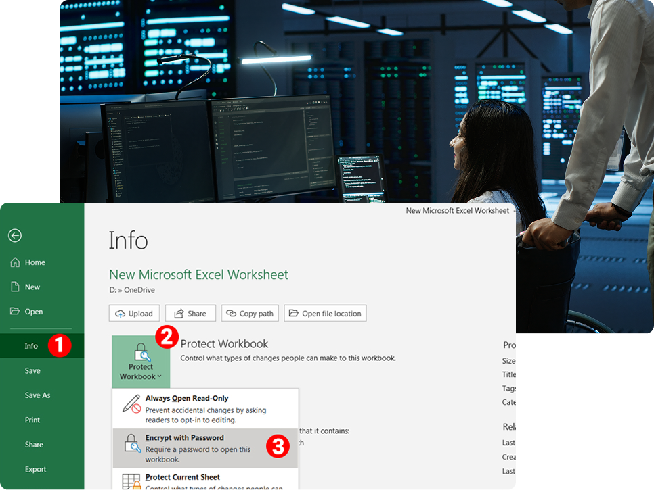
Task: Click the Protect Workbook lock icon
Action: coord(141,351)
